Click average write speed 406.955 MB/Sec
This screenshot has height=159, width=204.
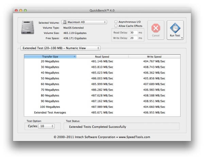(154, 113)
